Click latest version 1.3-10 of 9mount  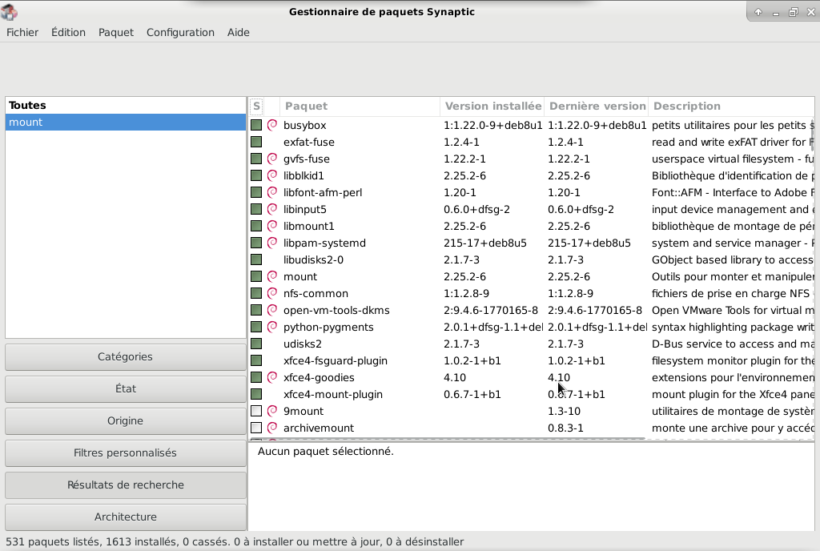564,411
